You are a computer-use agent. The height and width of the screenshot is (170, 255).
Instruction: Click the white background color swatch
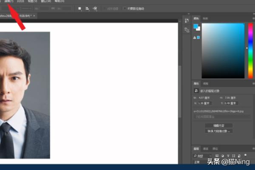click(x=199, y=29)
